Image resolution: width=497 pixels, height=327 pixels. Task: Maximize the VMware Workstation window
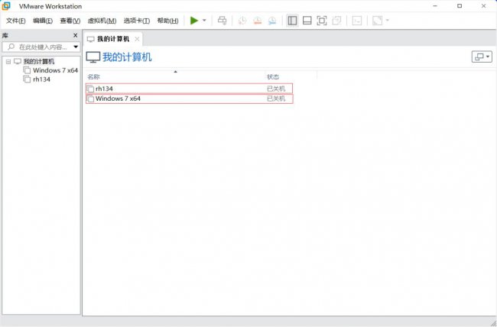(460, 6)
